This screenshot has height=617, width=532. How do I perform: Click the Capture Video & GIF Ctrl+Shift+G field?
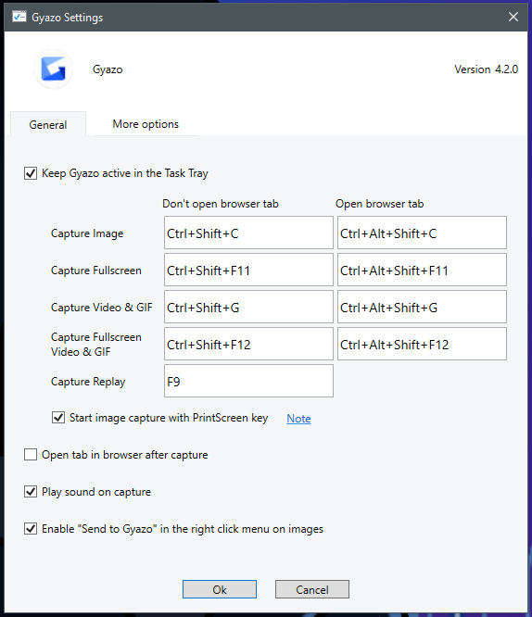point(248,307)
